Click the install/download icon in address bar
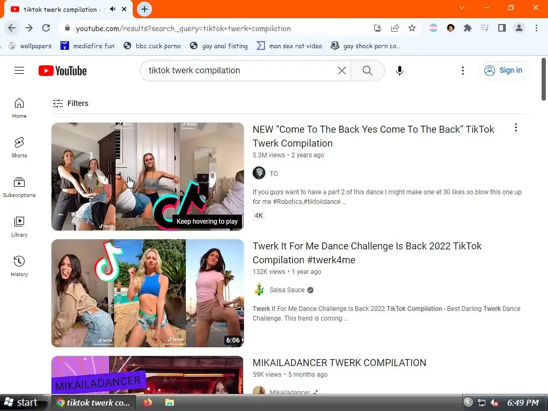This screenshot has width=548, height=411. click(x=377, y=28)
